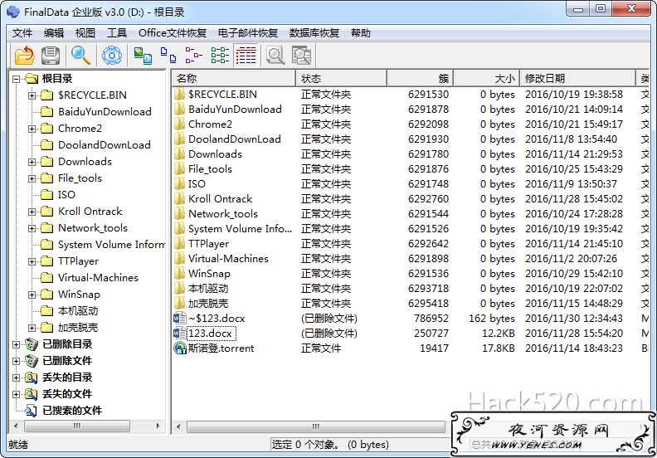
Task: Expand the Kroll Ontrack tree node
Action: pyautogui.click(x=32, y=212)
